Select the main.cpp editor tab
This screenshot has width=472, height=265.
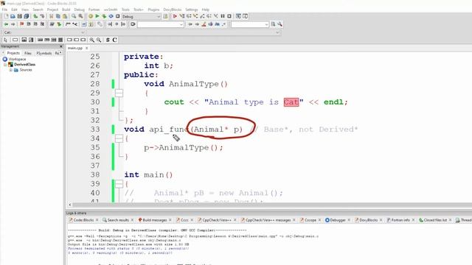coord(75,48)
